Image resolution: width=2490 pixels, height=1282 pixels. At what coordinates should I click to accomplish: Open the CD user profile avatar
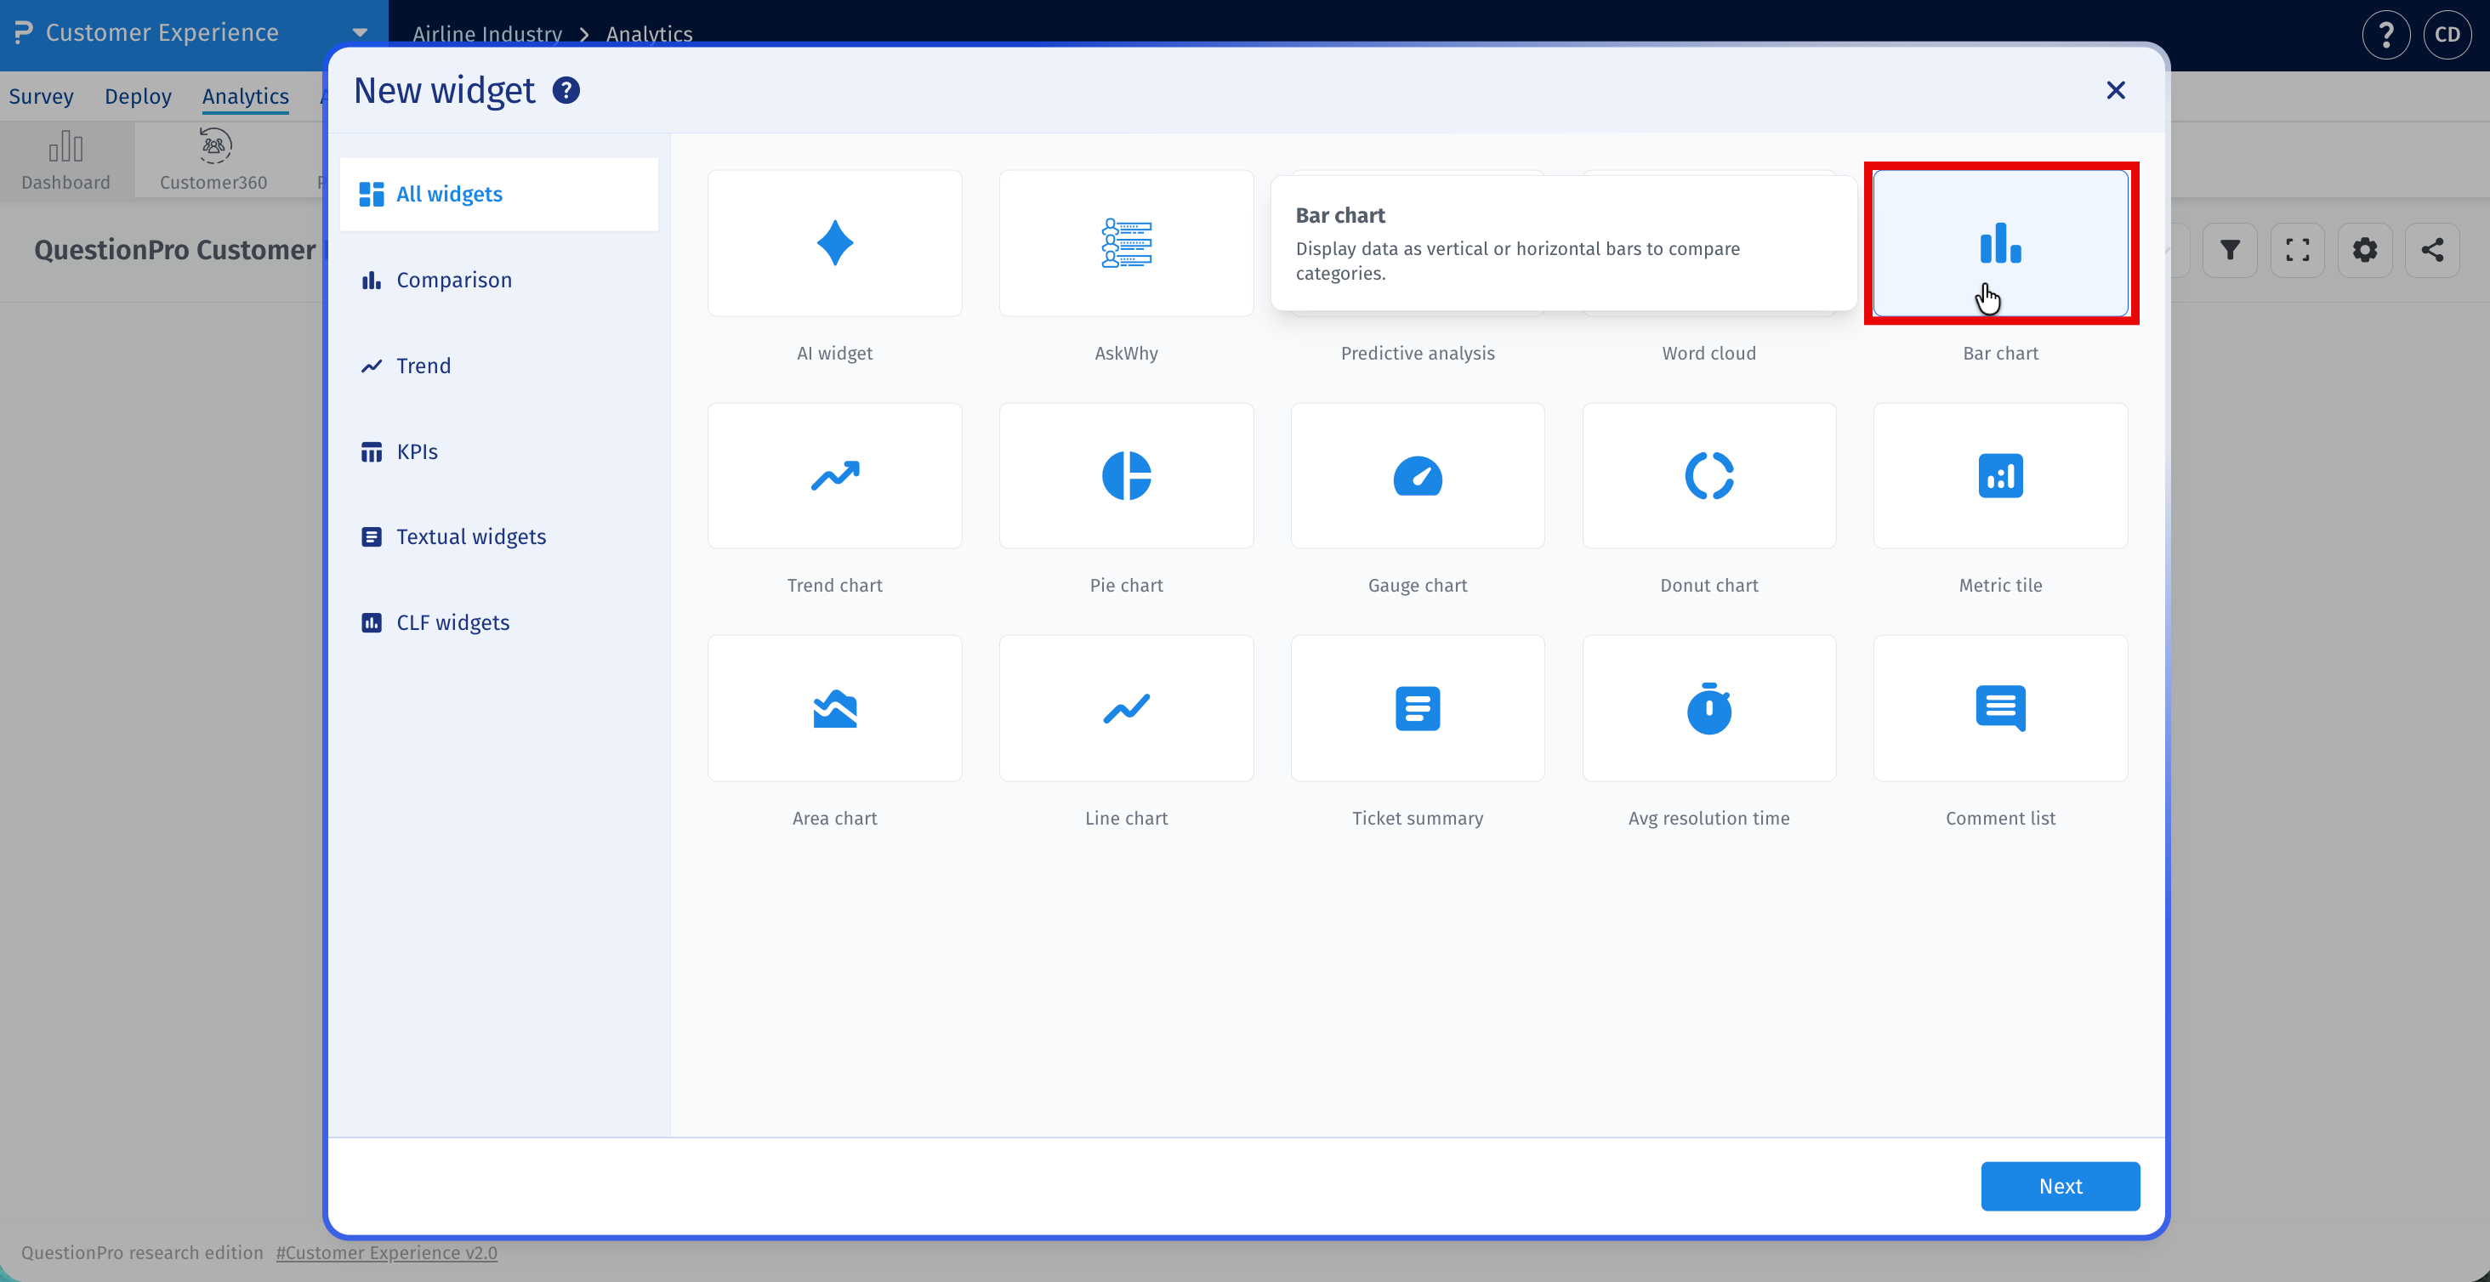[2447, 35]
